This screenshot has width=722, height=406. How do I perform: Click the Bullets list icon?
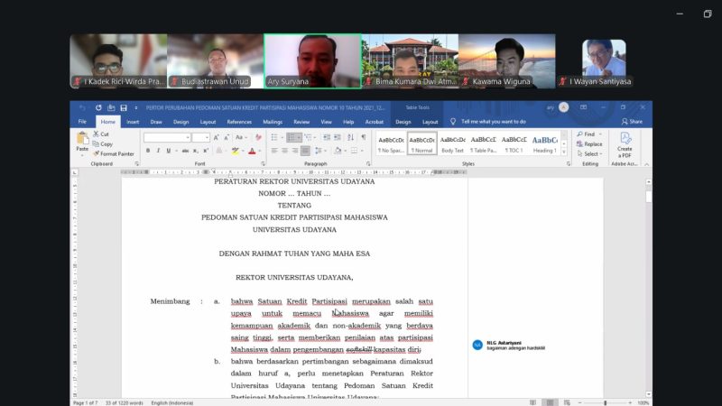[x=274, y=137]
